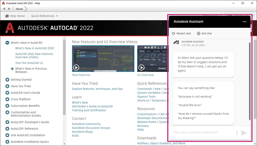Focus the Enter your question input field
The width and height of the screenshot is (257, 146).
(204, 132)
